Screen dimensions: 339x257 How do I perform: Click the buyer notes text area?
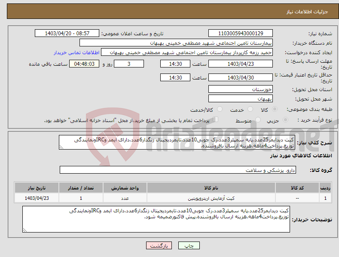156,219
